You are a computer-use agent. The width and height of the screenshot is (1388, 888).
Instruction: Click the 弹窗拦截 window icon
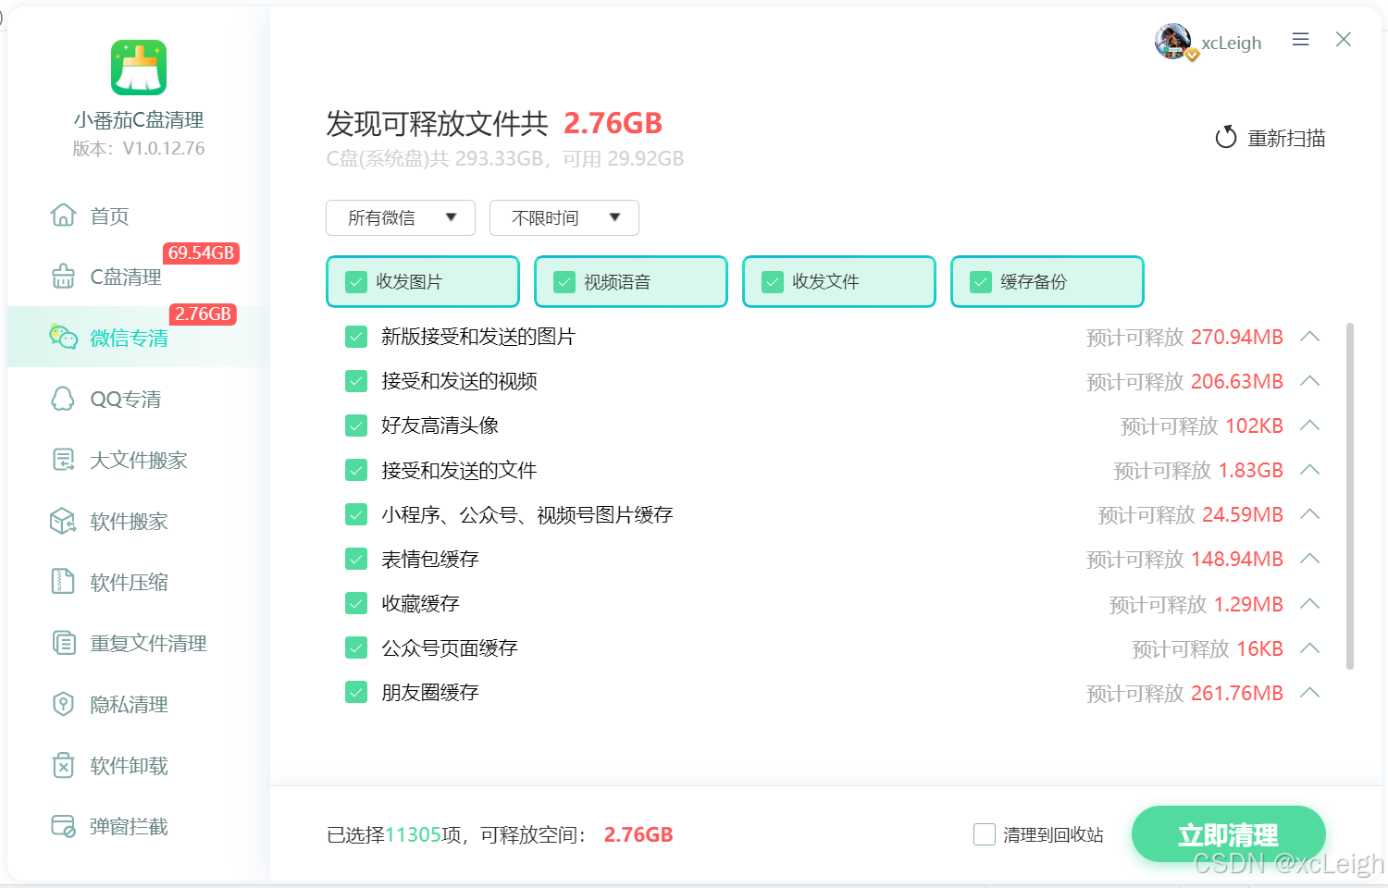tap(63, 826)
